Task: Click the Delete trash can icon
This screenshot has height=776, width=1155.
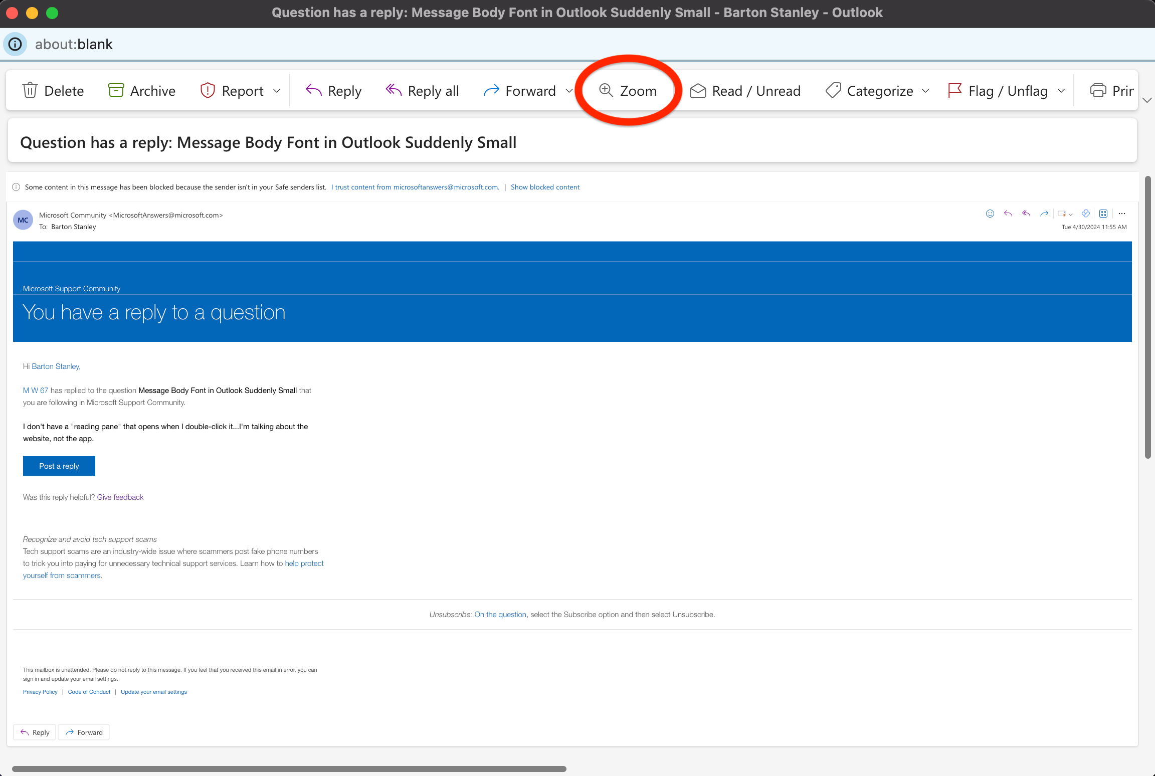Action: click(30, 91)
